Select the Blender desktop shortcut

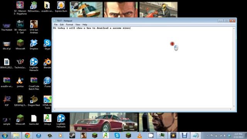pyautogui.click(x=47, y=63)
